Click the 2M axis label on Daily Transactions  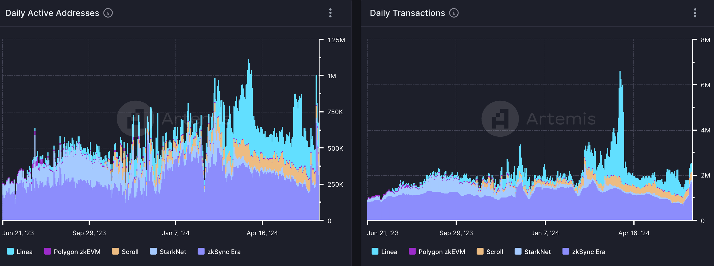click(x=705, y=175)
